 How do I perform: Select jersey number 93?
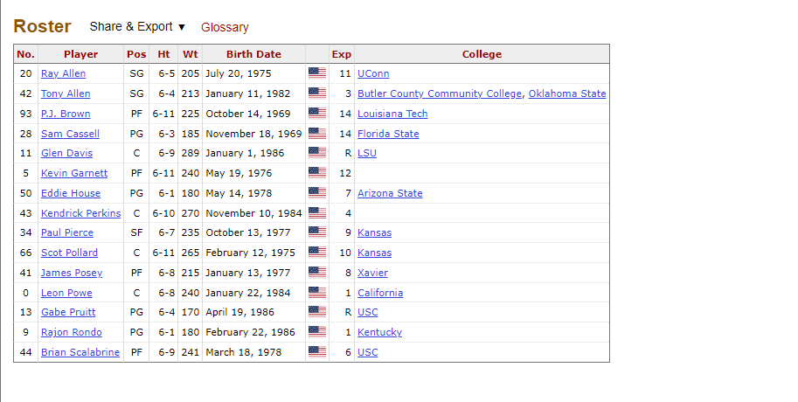(25, 114)
